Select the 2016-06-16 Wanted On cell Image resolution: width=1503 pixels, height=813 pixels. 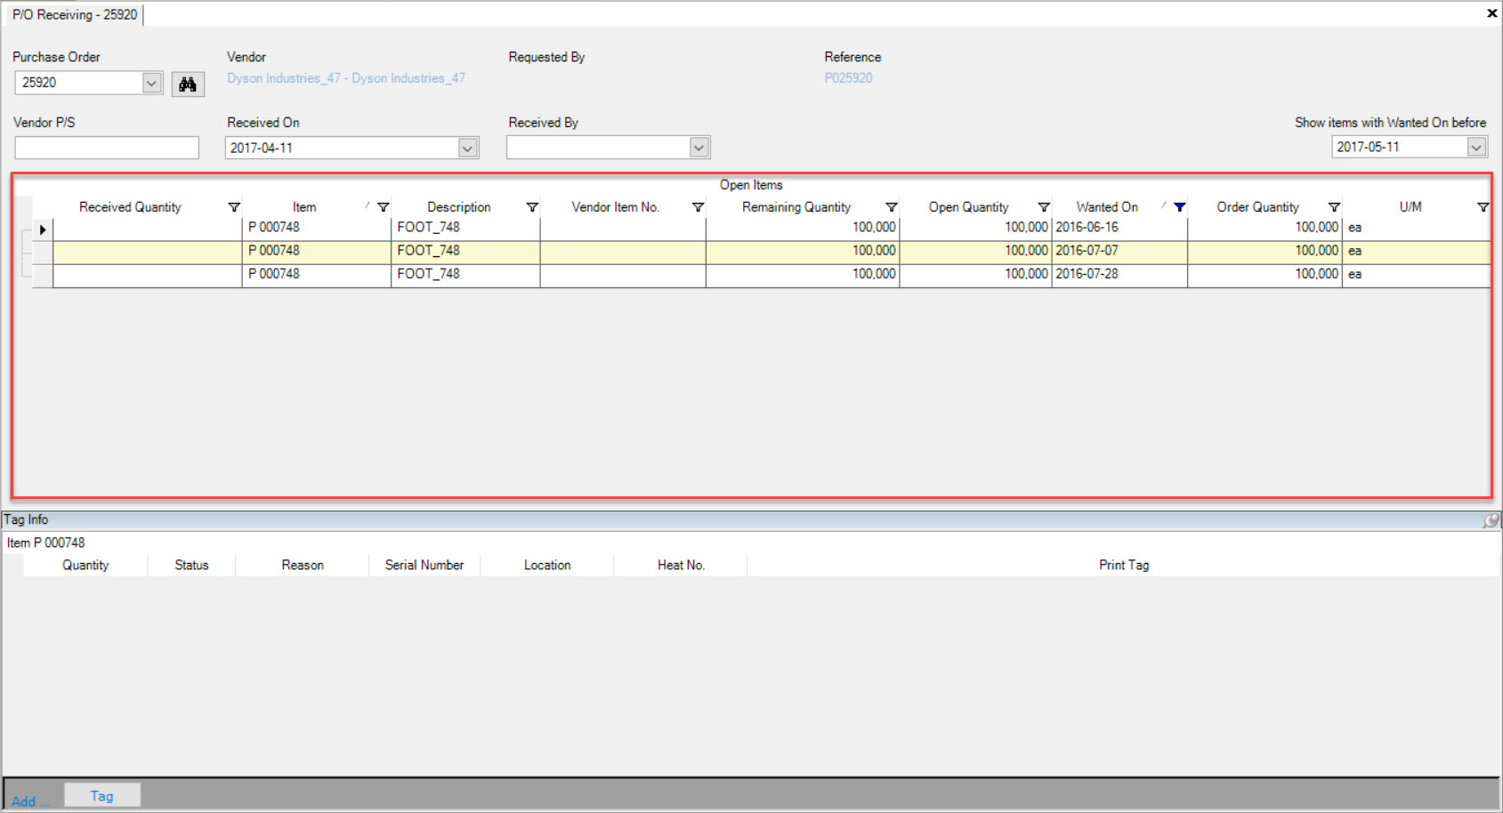[x=1119, y=228]
